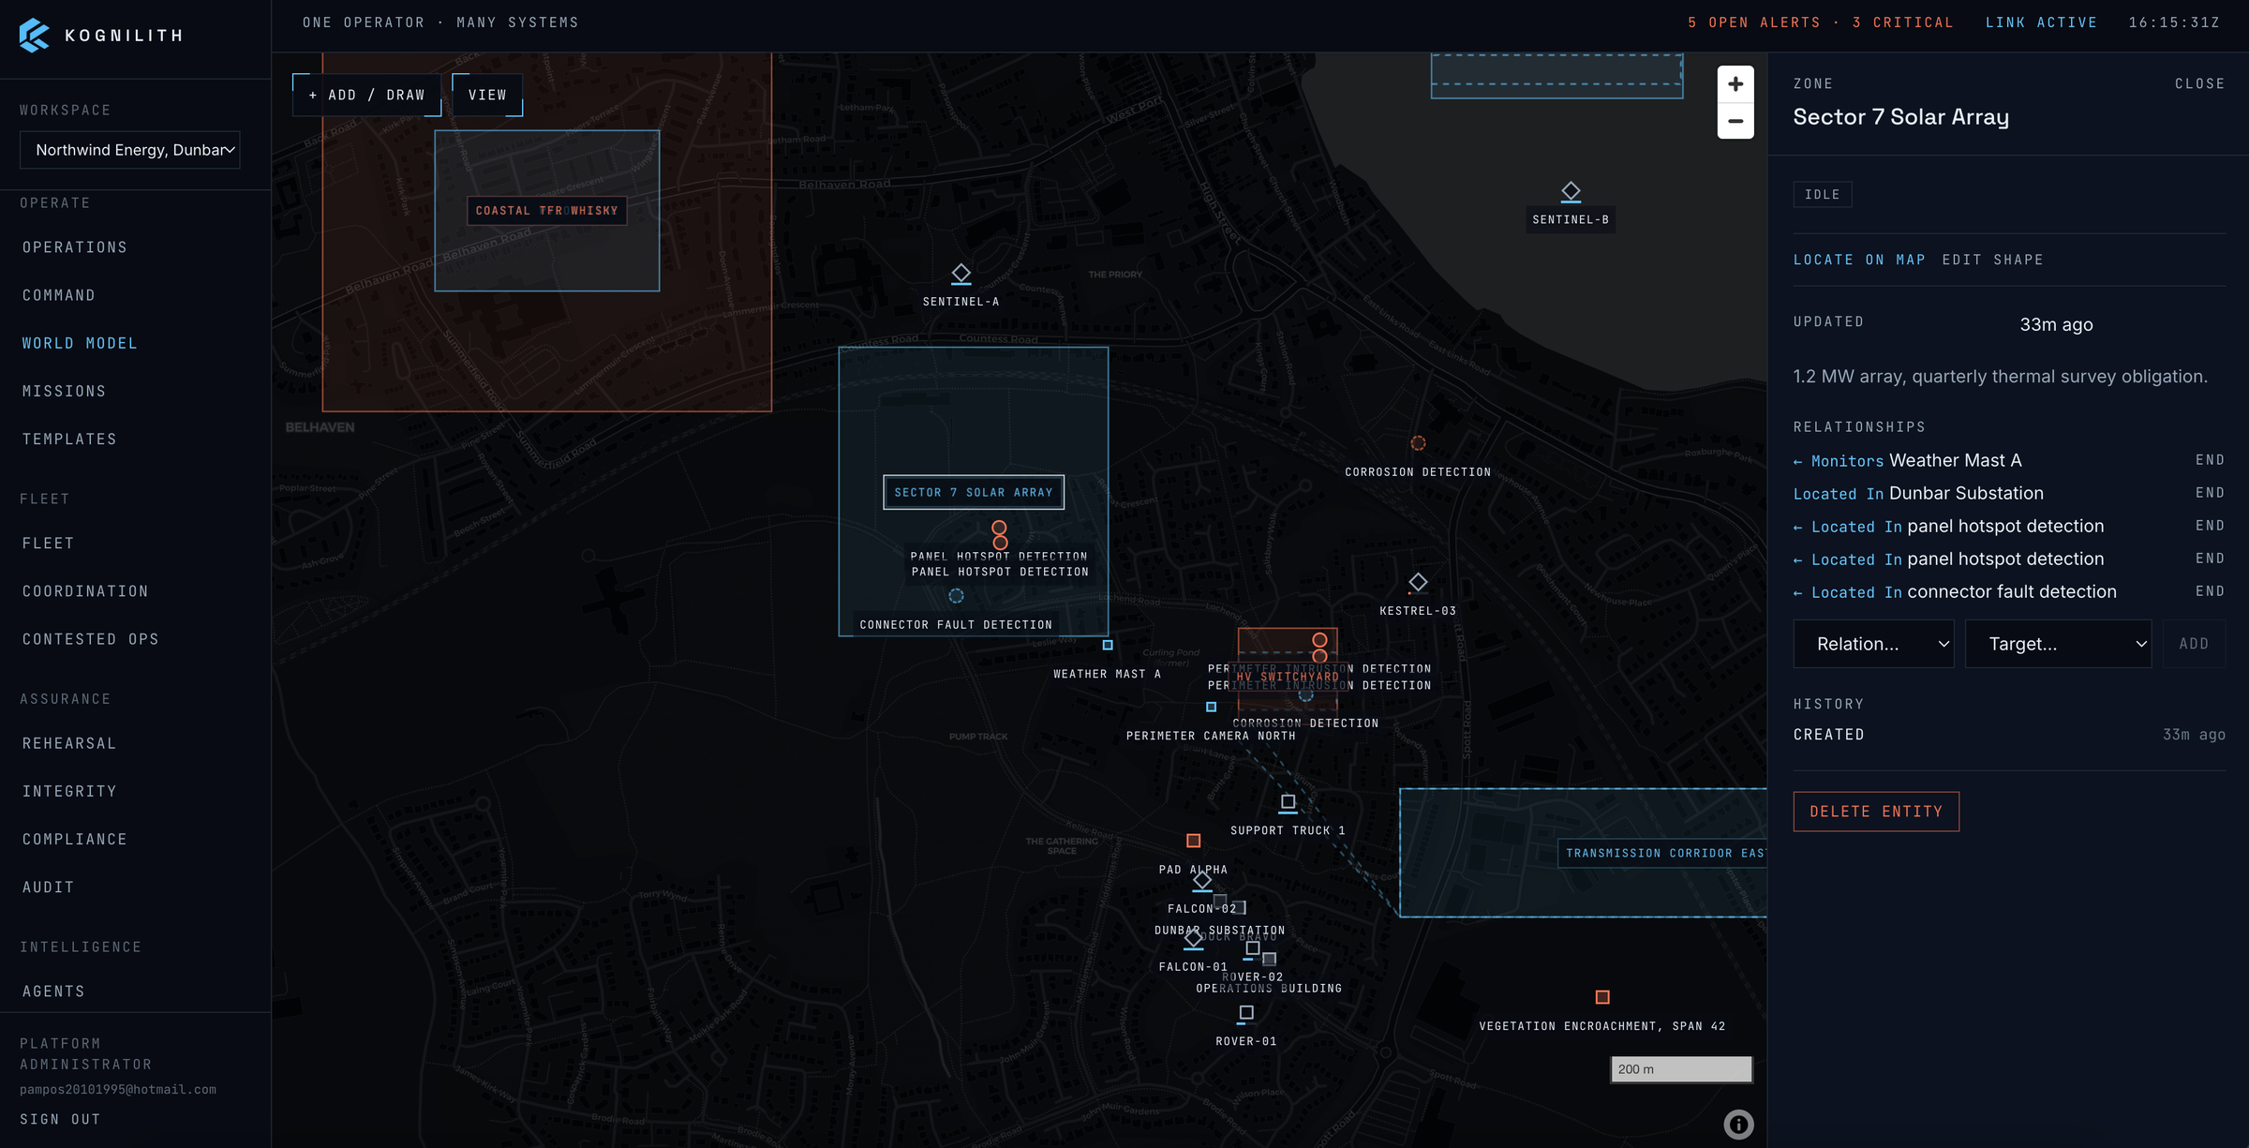Click the Delete Entity button

(1876, 812)
